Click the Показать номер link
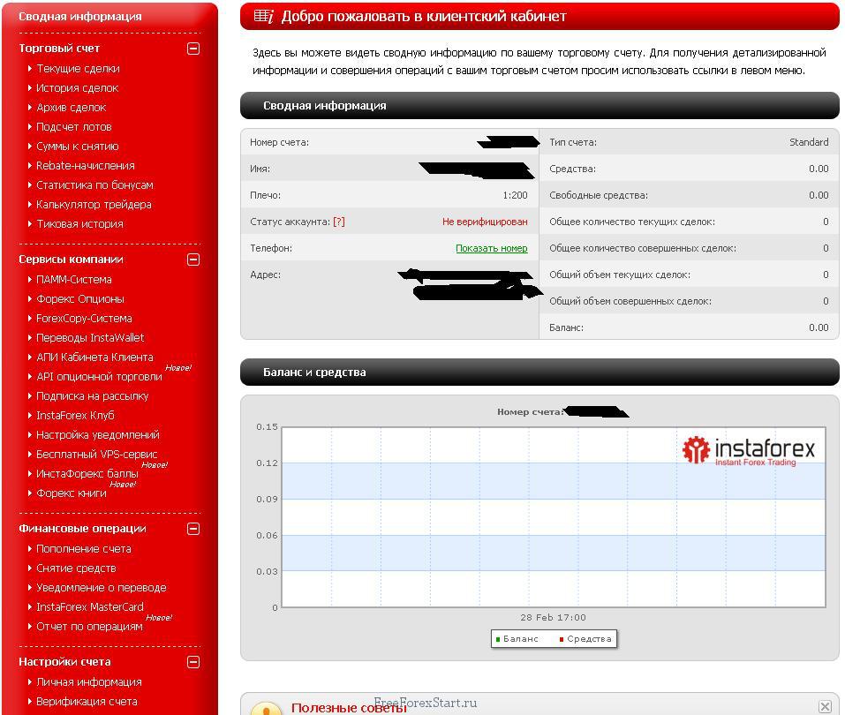845x715 pixels. point(491,249)
